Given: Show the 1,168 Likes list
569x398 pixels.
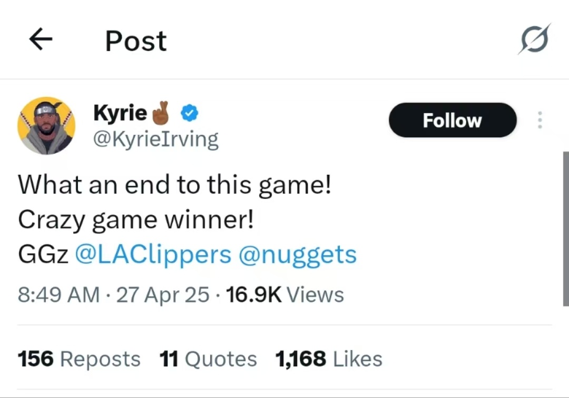Looking at the screenshot, I should pyautogui.click(x=329, y=359).
